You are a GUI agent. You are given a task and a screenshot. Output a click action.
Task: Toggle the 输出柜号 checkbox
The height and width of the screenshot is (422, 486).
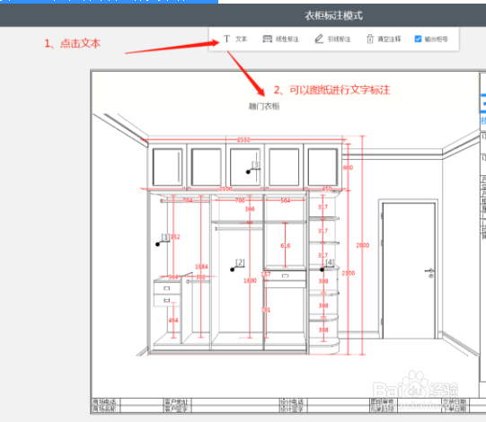click(418, 39)
